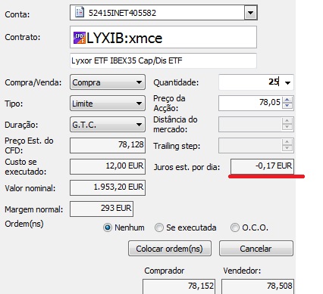Increase Preço da Acção with up arrow

click(x=287, y=100)
